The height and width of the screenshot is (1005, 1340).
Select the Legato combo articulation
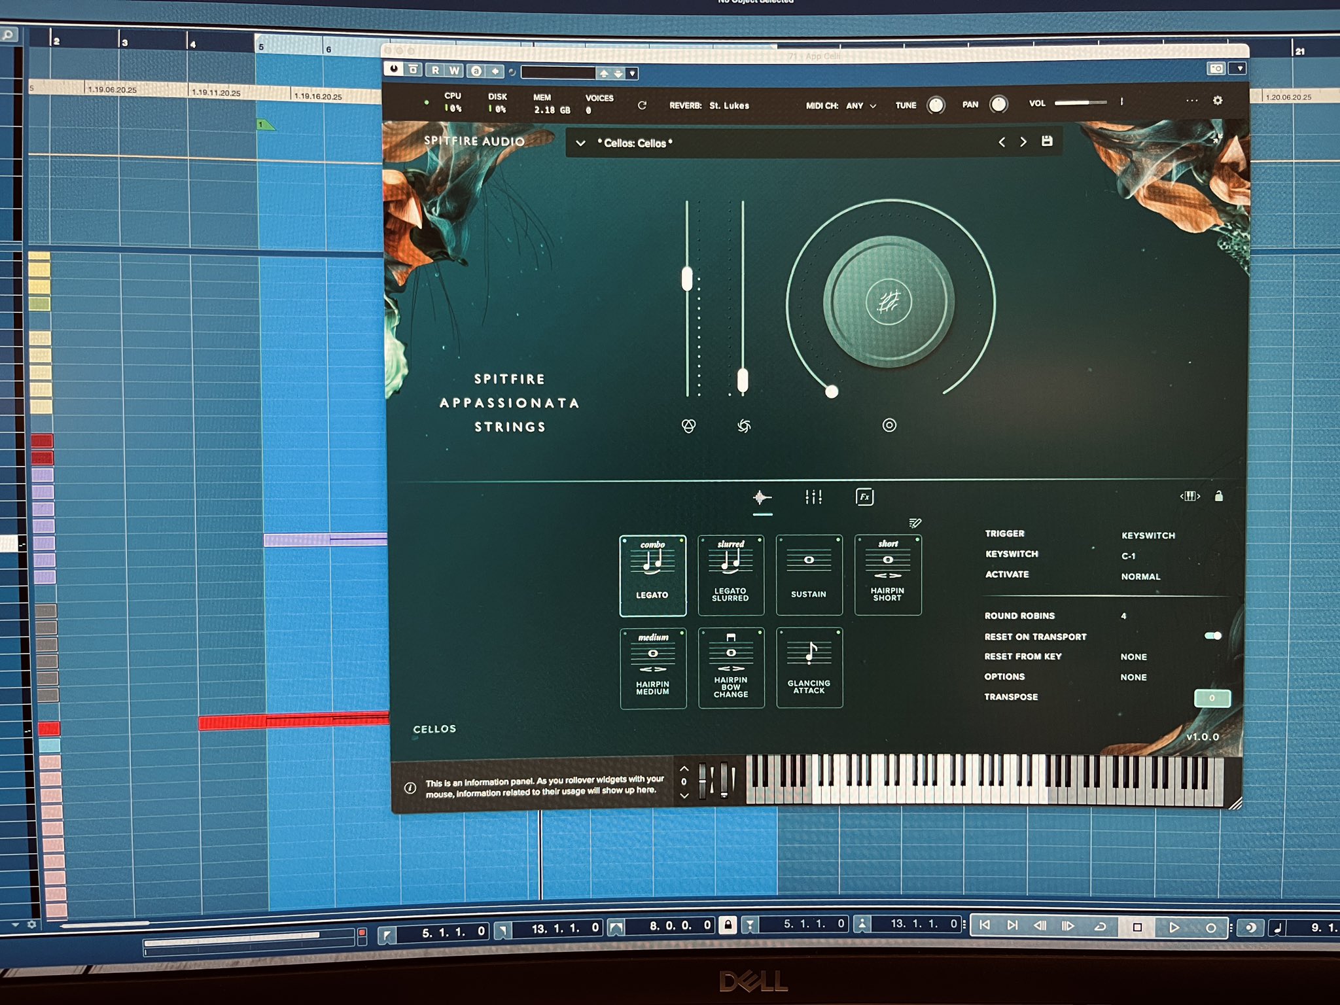click(x=652, y=575)
